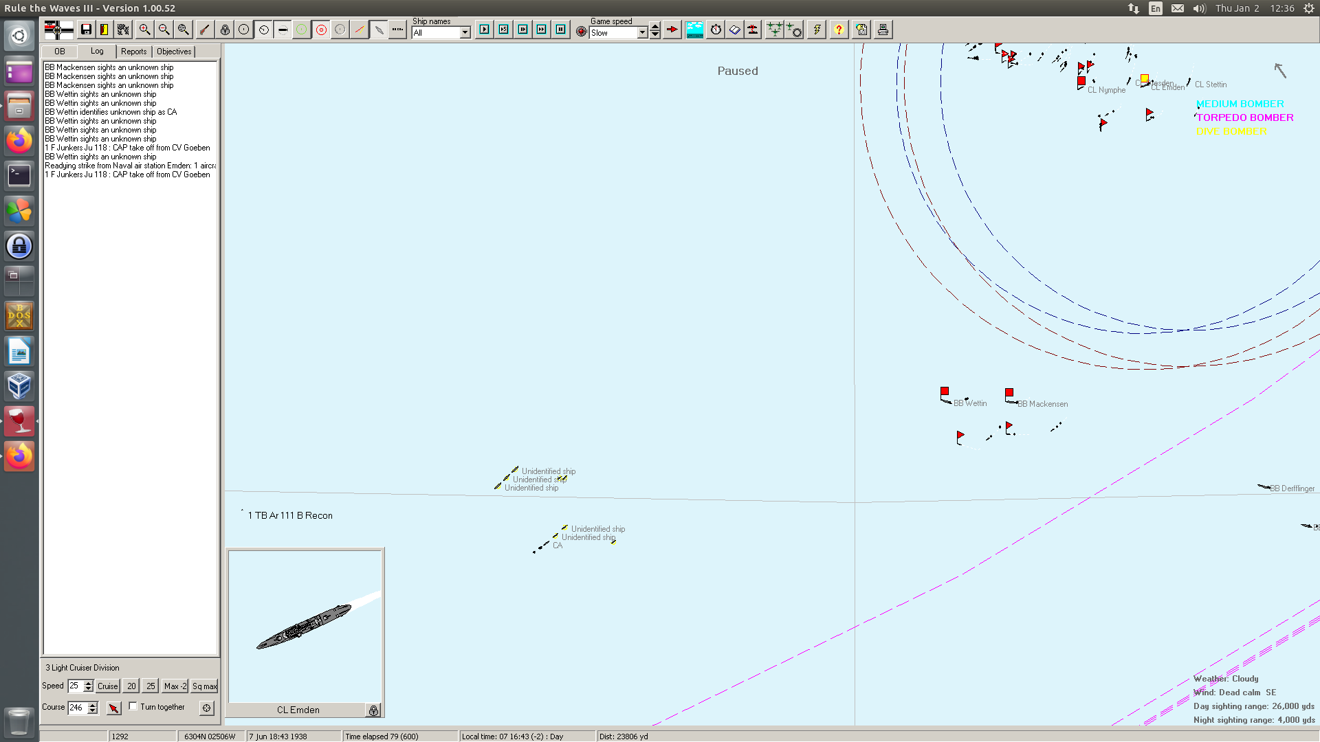Click the single-step play button
The width and height of the screenshot is (1320, 742).
tap(485, 30)
